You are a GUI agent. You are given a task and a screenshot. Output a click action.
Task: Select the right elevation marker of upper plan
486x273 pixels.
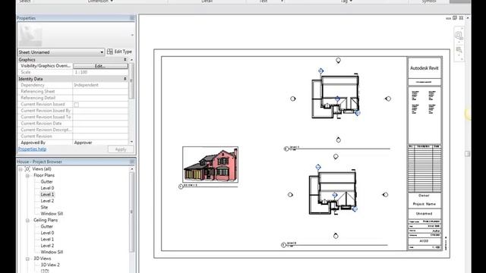tap(388, 99)
